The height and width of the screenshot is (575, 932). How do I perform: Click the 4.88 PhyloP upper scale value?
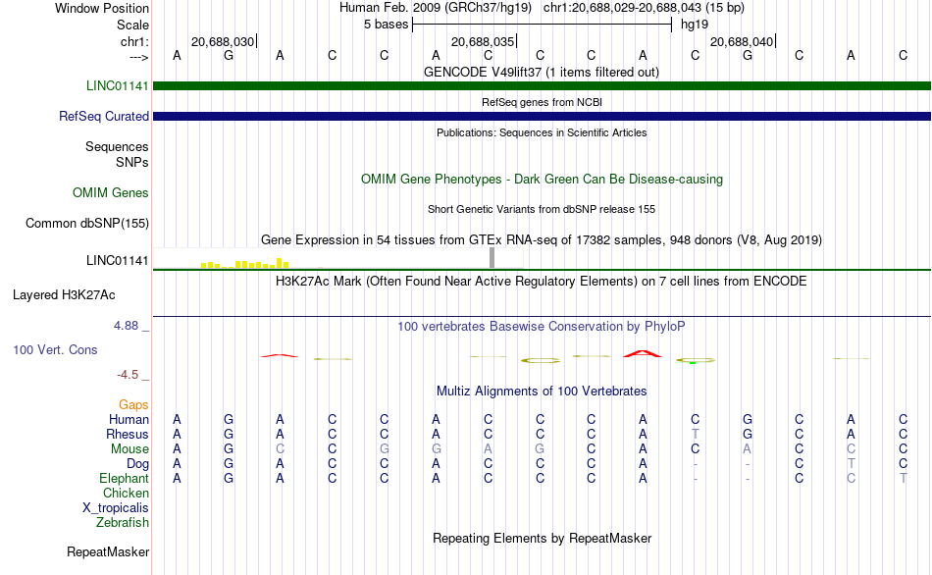[126, 326]
